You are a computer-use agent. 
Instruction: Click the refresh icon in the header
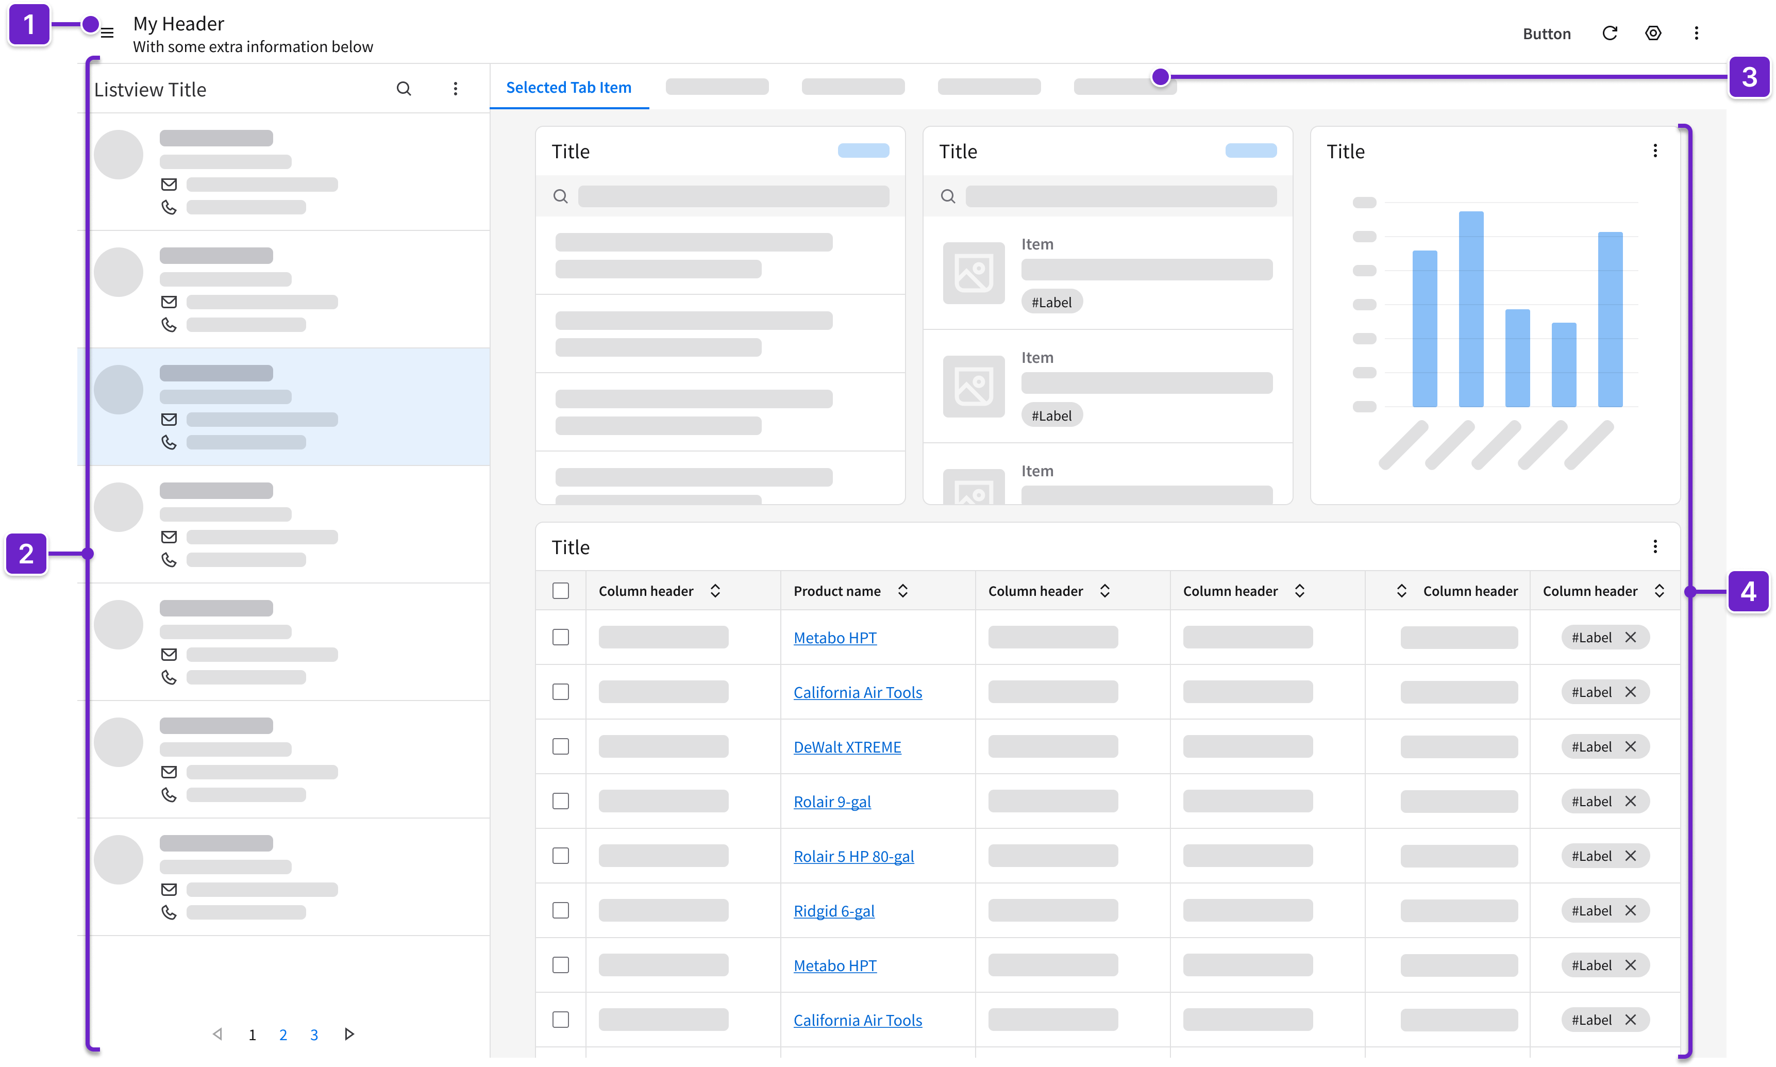[1610, 33]
